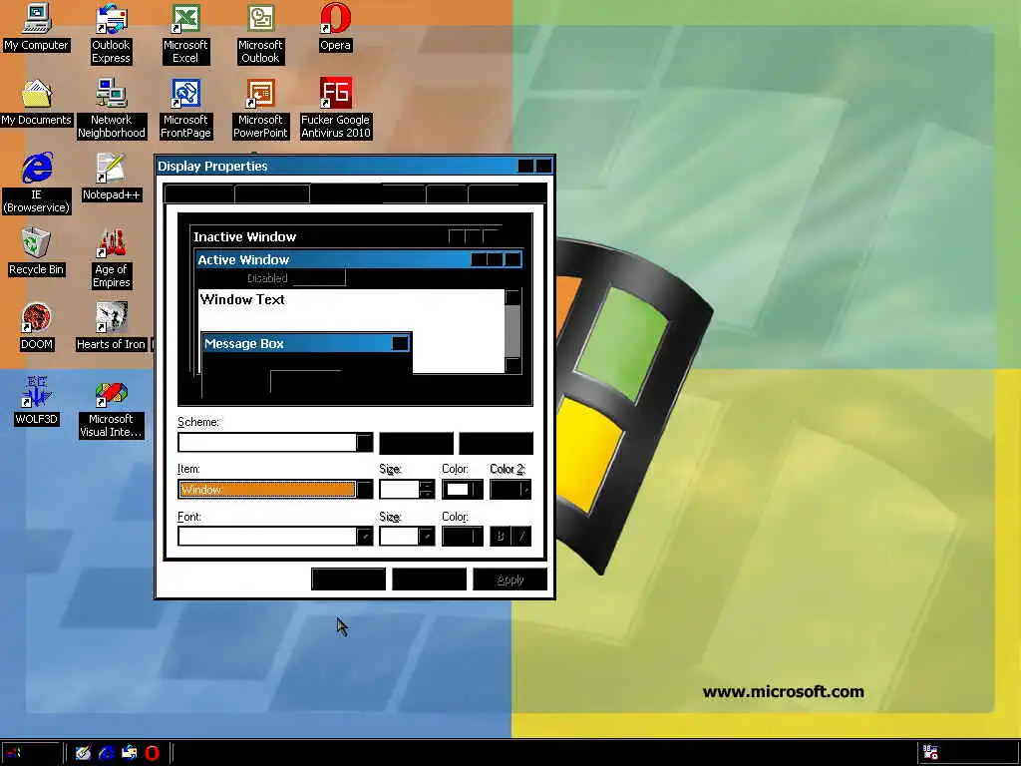The image size is (1021, 766).
Task: Select the Outlook Express desktop shortcut
Action: coord(111,34)
